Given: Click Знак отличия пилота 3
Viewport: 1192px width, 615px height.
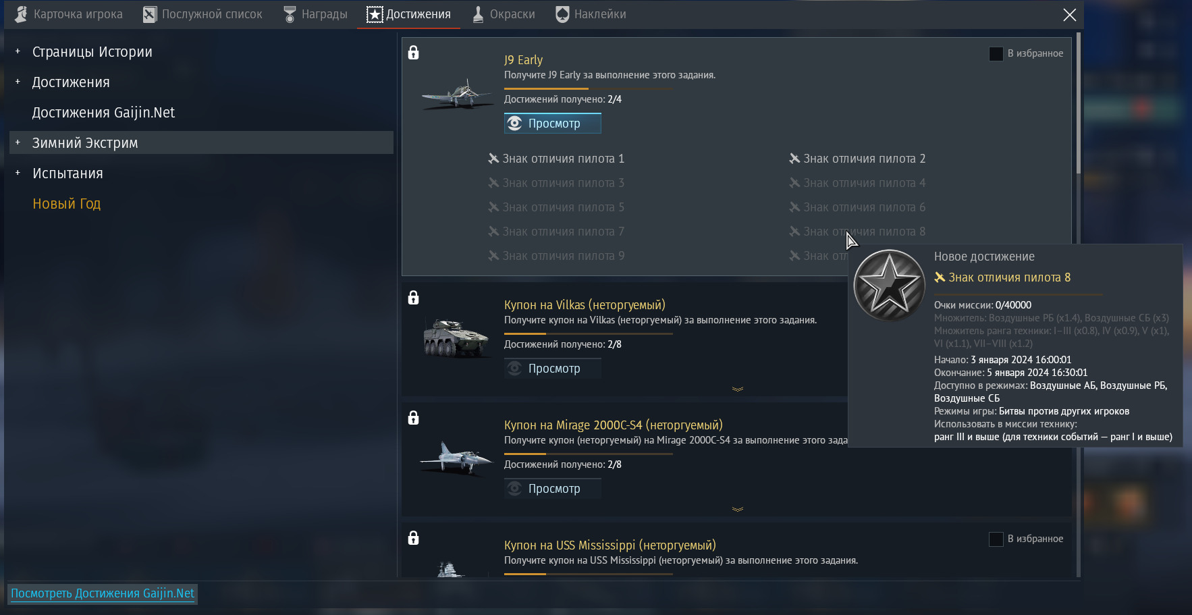Looking at the screenshot, I should tap(563, 183).
